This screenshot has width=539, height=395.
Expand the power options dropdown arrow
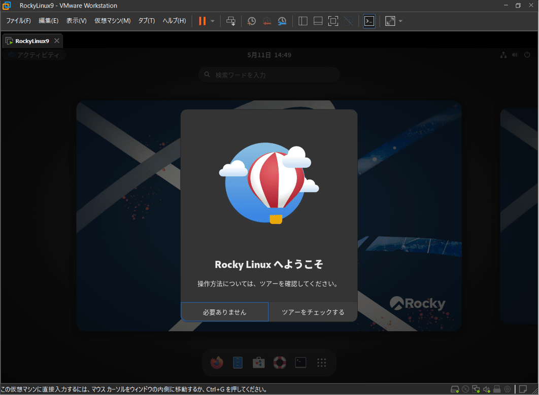point(213,21)
